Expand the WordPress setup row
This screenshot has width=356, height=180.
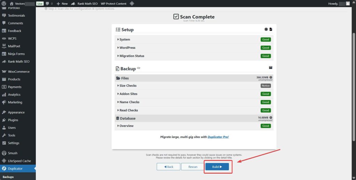[194, 48]
